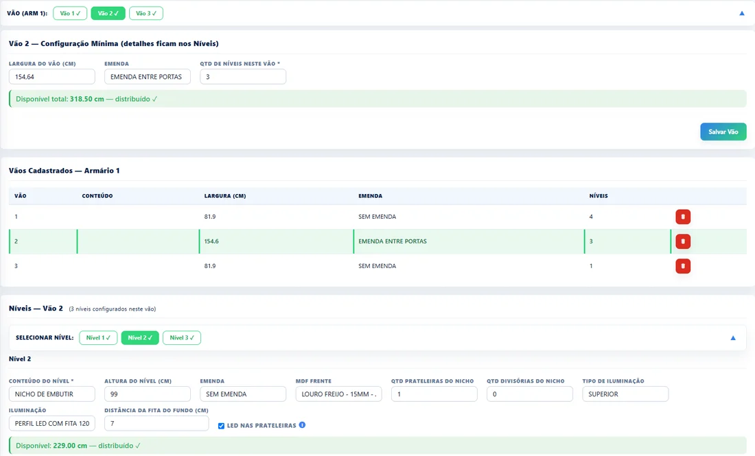This screenshot has width=755, height=456.
Task: Collapse the Vão (Arm 1) section arrow
Action: click(741, 14)
